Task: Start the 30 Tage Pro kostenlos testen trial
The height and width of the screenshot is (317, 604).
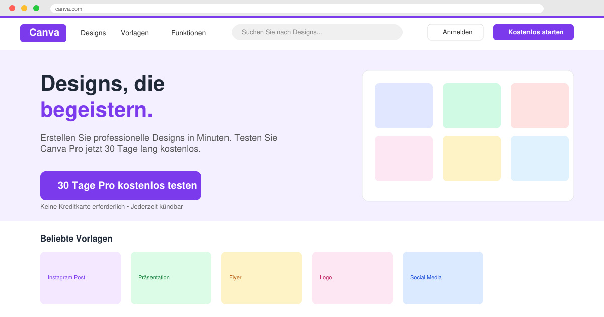Action: (121, 186)
